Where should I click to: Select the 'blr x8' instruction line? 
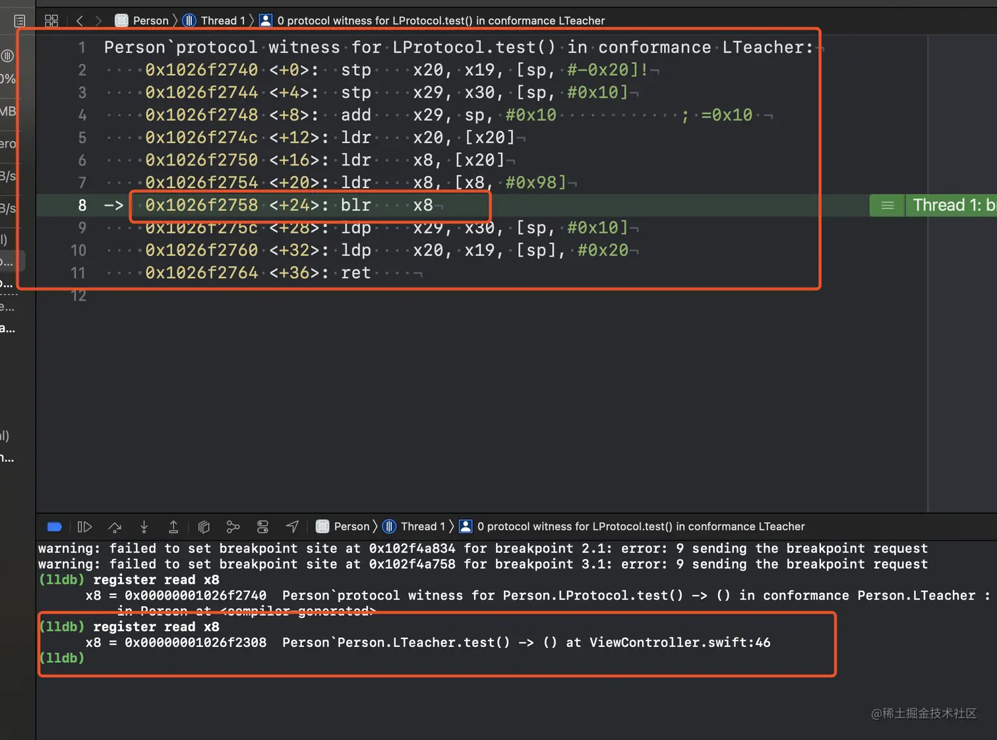coord(289,205)
